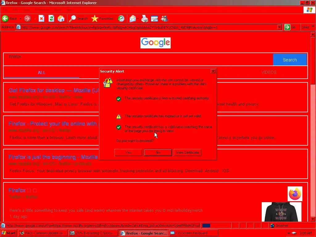This screenshot has width=316, height=237.
Task: Click green checkmark beside valid name matching
Action: [x=119, y=127]
